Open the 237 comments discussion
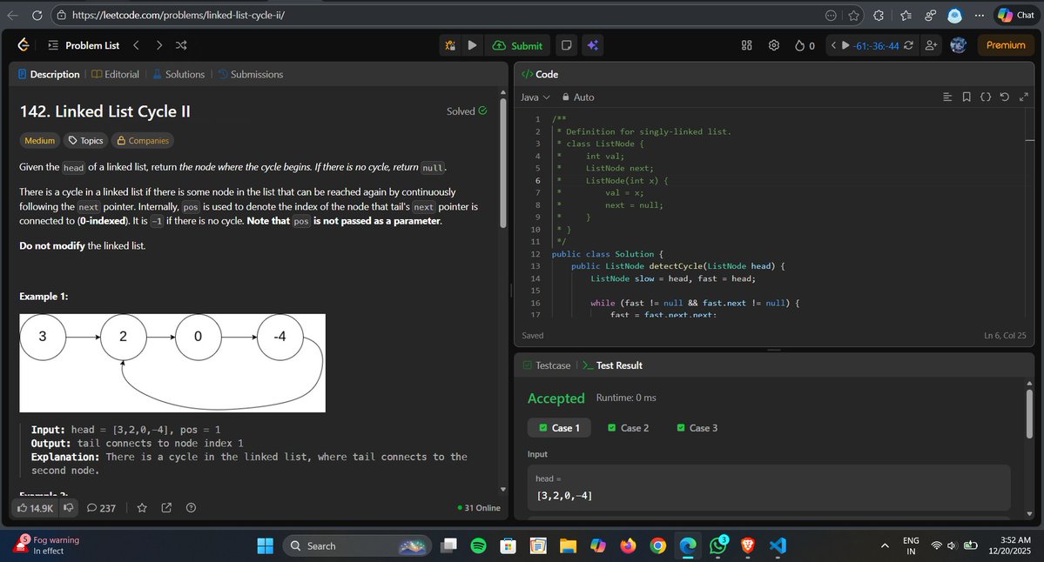 [x=101, y=508]
